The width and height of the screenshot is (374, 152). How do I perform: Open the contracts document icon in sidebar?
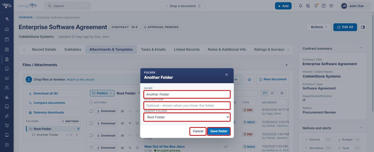click(x=7, y=59)
